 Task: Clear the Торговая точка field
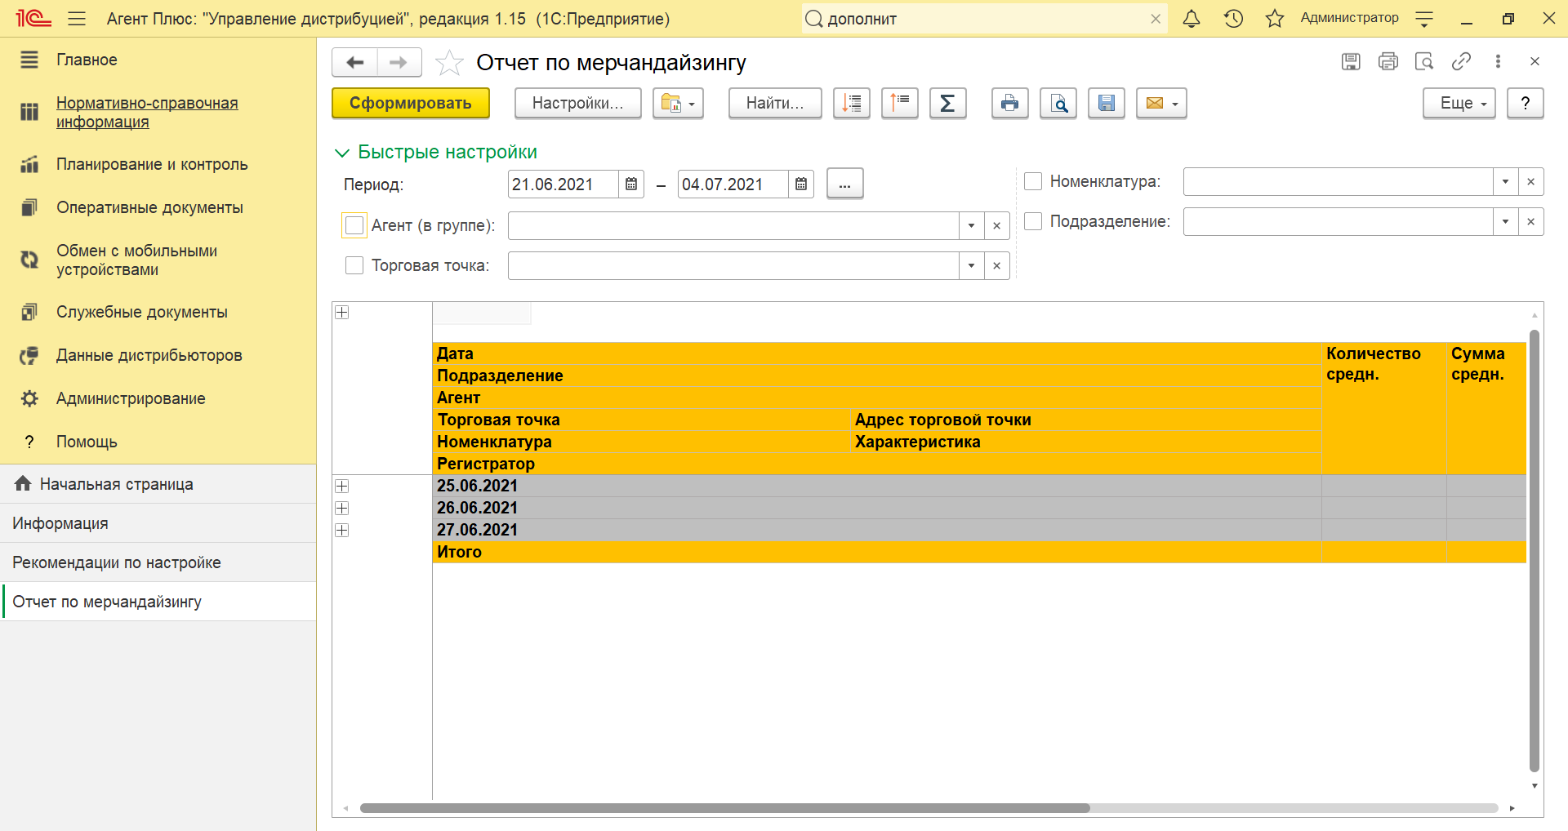click(997, 266)
